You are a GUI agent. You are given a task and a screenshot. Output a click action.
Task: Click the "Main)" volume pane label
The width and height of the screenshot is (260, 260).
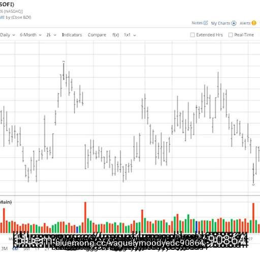coord(6,202)
